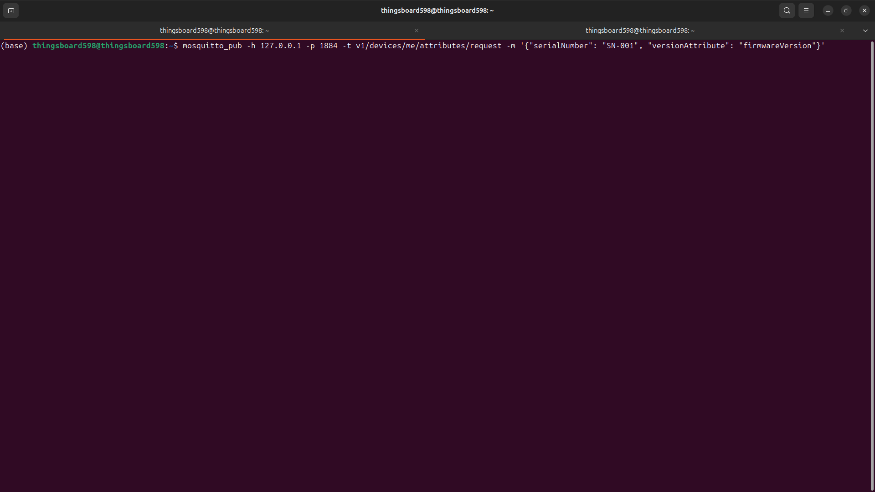Close the first terminal tab
Viewport: 875px width, 492px height.
point(416,31)
